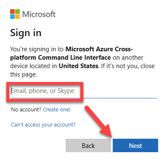Click the Microsoft four-square logo
The width and height of the screenshot is (167, 161).
click(15, 14)
